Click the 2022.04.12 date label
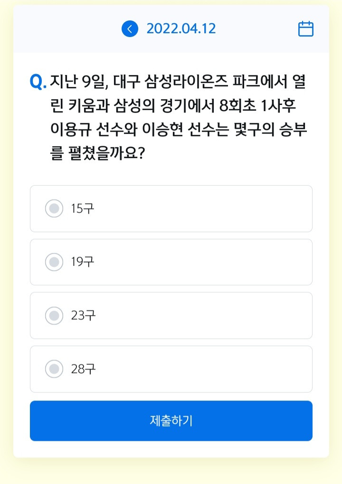Screen dimensions: 342x484 tap(181, 28)
